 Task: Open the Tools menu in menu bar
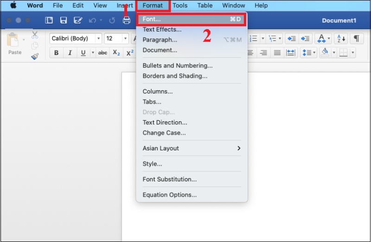[x=180, y=6]
